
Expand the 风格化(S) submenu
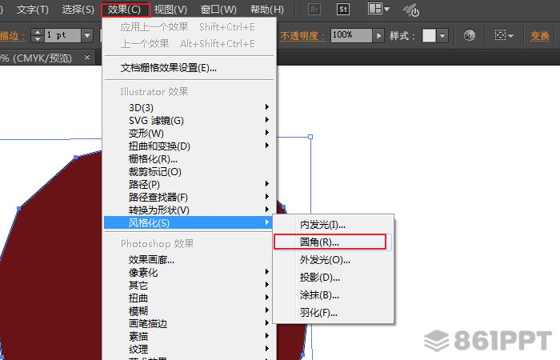[188, 223]
